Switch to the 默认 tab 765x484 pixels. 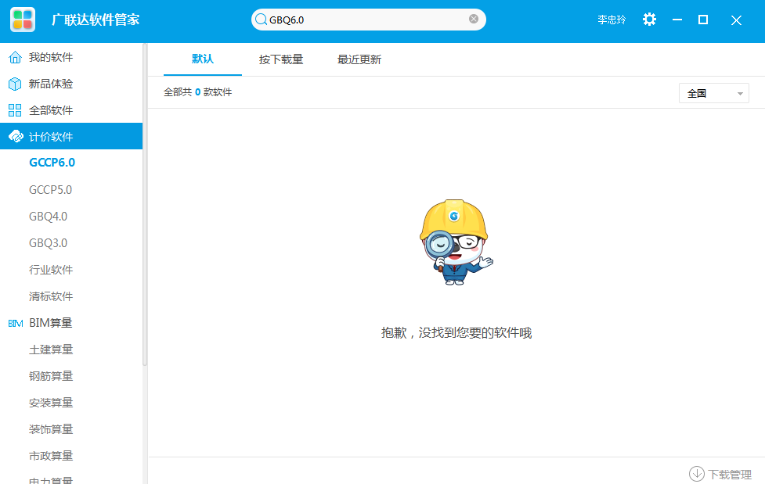(203, 59)
